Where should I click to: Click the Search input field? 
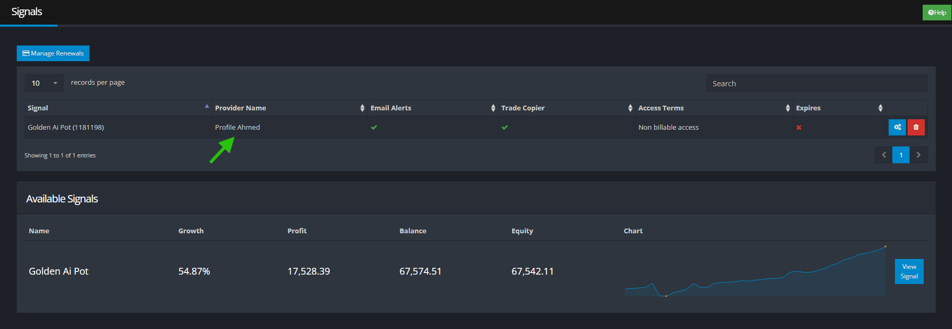pos(816,84)
